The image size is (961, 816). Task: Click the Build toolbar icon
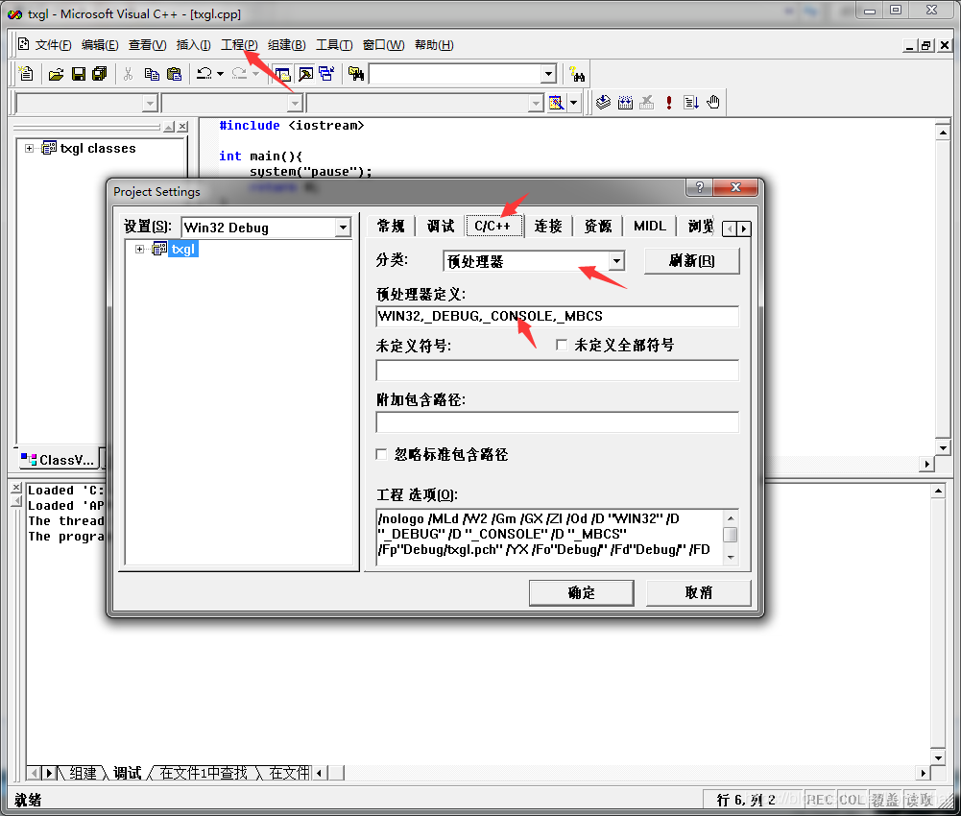point(625,103)
